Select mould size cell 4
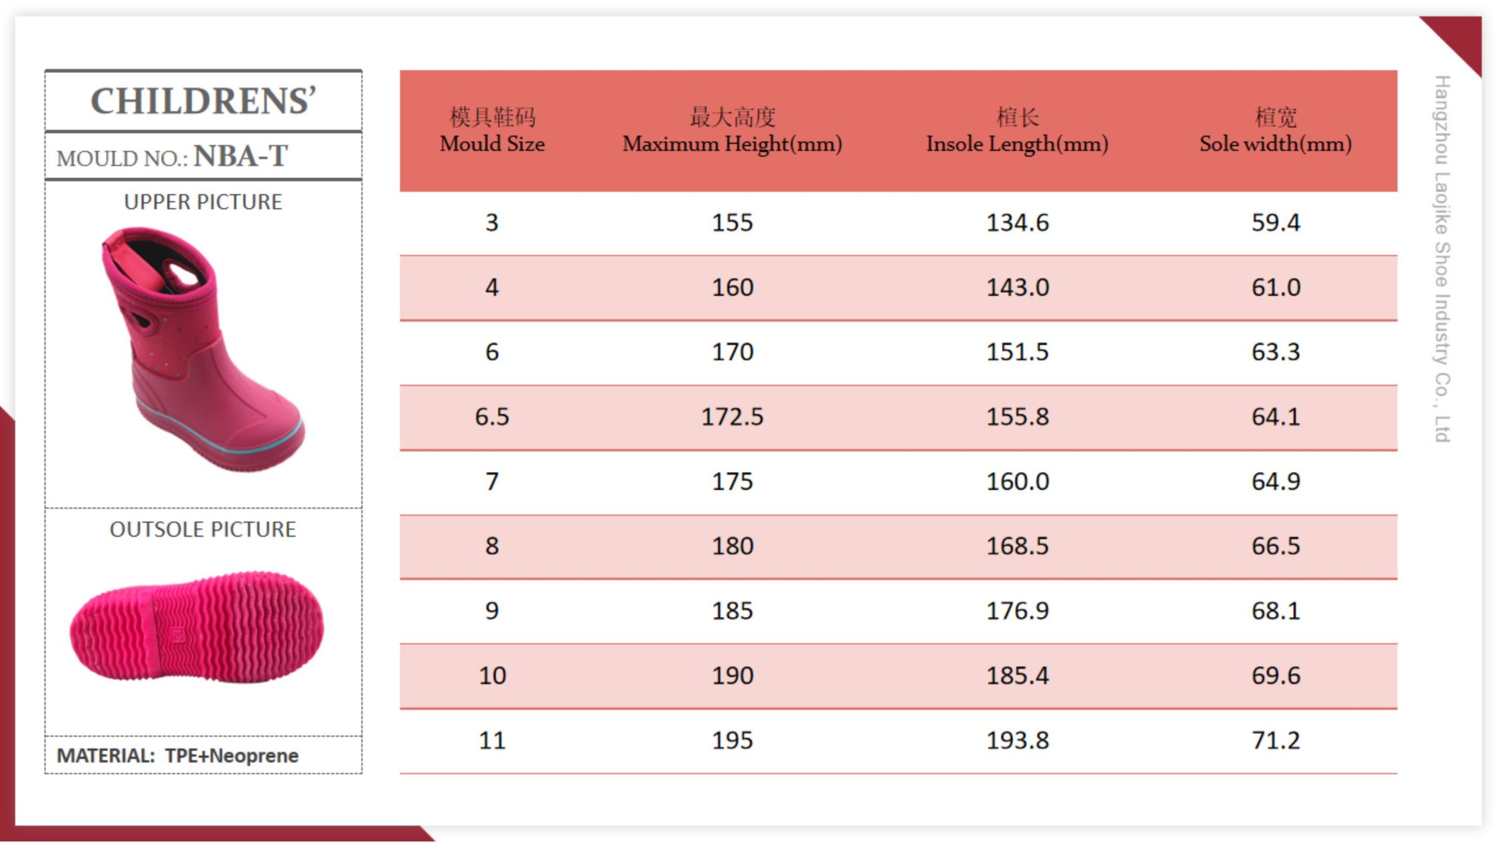The height and width of the screenshot is (842, 1497). pyautogui.click(x=492, y=288)
